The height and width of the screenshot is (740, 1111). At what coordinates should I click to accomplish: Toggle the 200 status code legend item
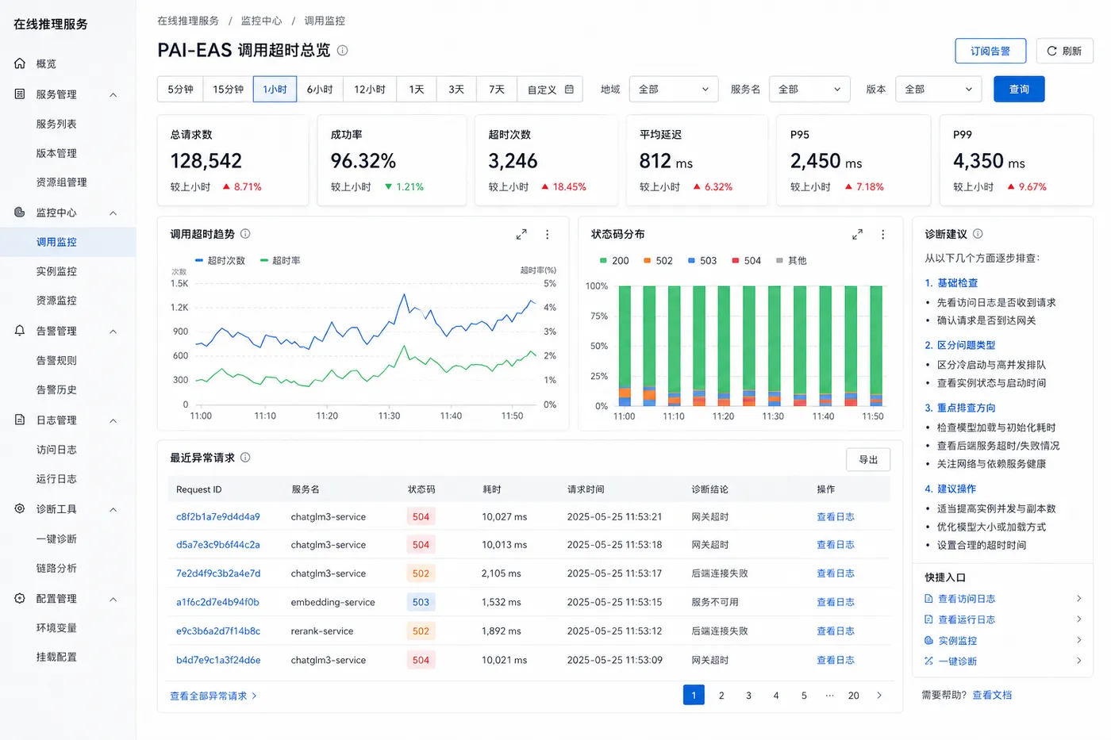pos(614,261)
